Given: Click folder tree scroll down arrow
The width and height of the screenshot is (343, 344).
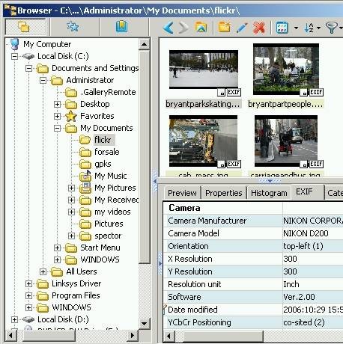Looking at the screenshot, I should coord(144,324).
